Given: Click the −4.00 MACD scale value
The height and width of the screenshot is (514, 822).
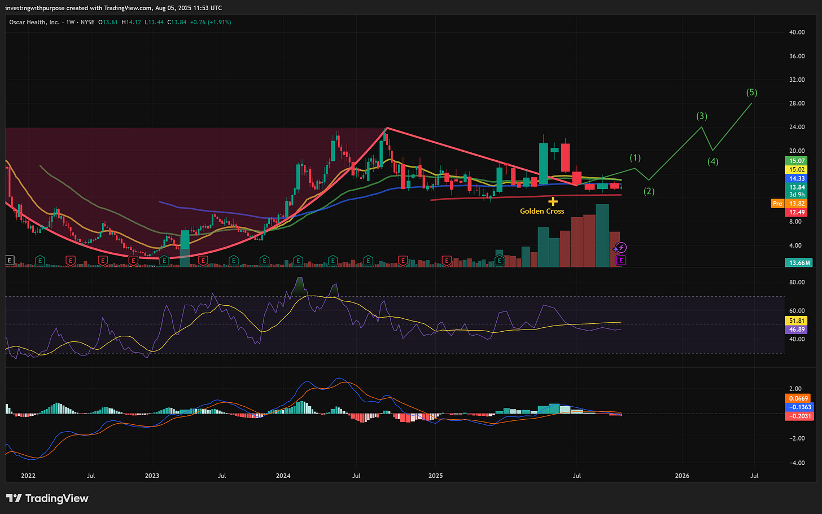Looking at the screenshot, I should (797, 463).
